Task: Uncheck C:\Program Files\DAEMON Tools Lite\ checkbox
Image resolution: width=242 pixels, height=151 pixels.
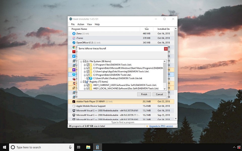Action: click(x=88, y=65)
